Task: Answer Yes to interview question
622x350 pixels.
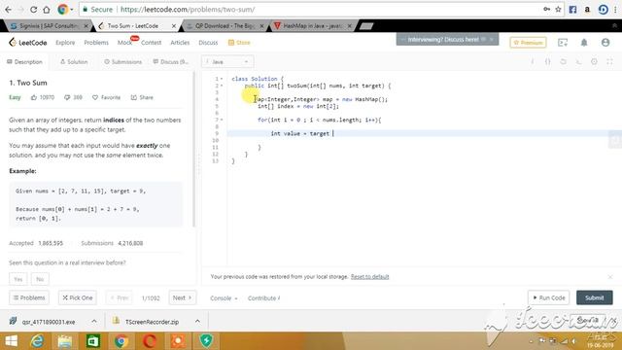Action: (18, 279)
